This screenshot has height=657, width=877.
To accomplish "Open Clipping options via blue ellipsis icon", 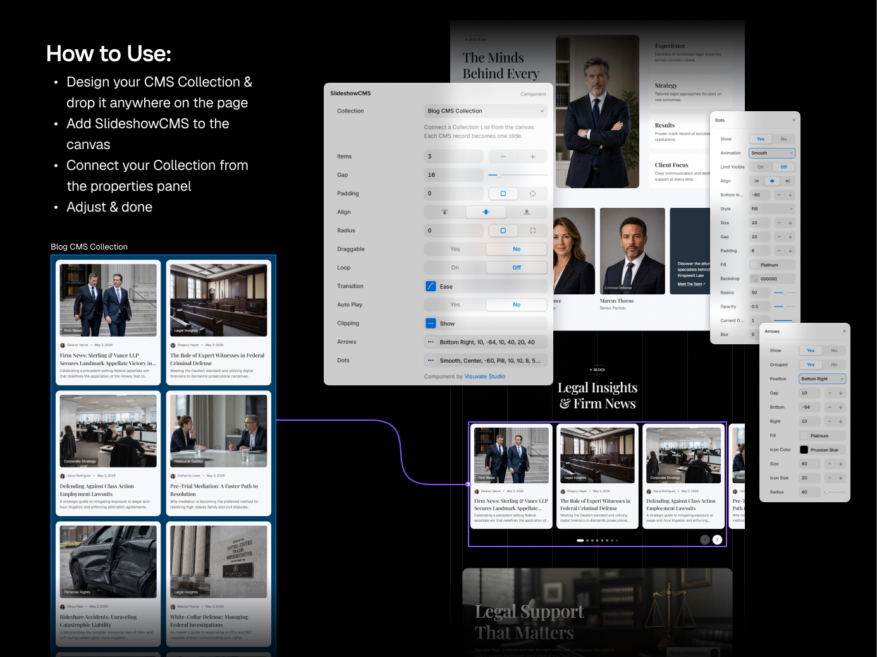I will (431, 323).
